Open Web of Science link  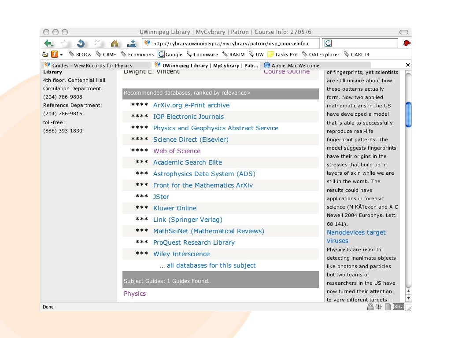point(177,151)
